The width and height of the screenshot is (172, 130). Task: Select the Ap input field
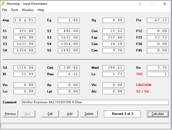[x=69, y=85]
